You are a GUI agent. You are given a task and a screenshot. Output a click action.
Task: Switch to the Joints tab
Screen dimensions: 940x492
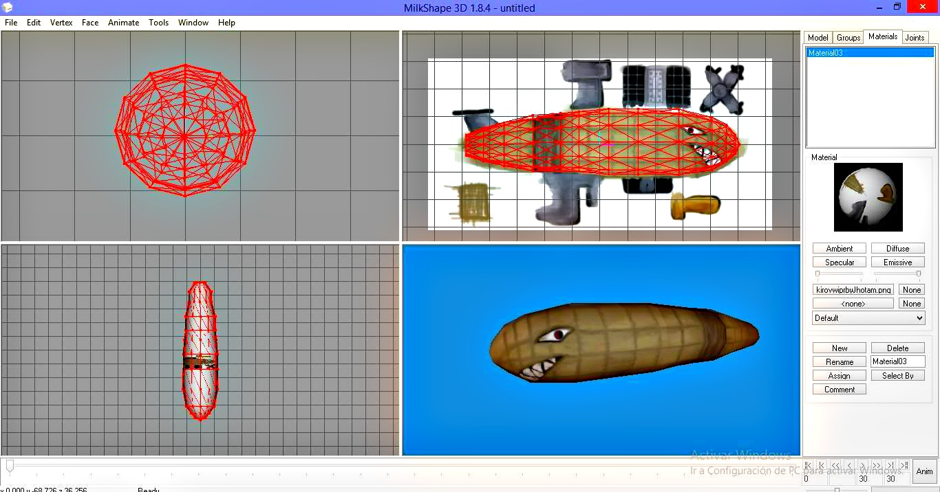point(915,38)
